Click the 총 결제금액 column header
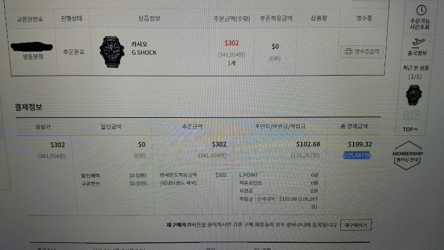 [x=354, y=126]
